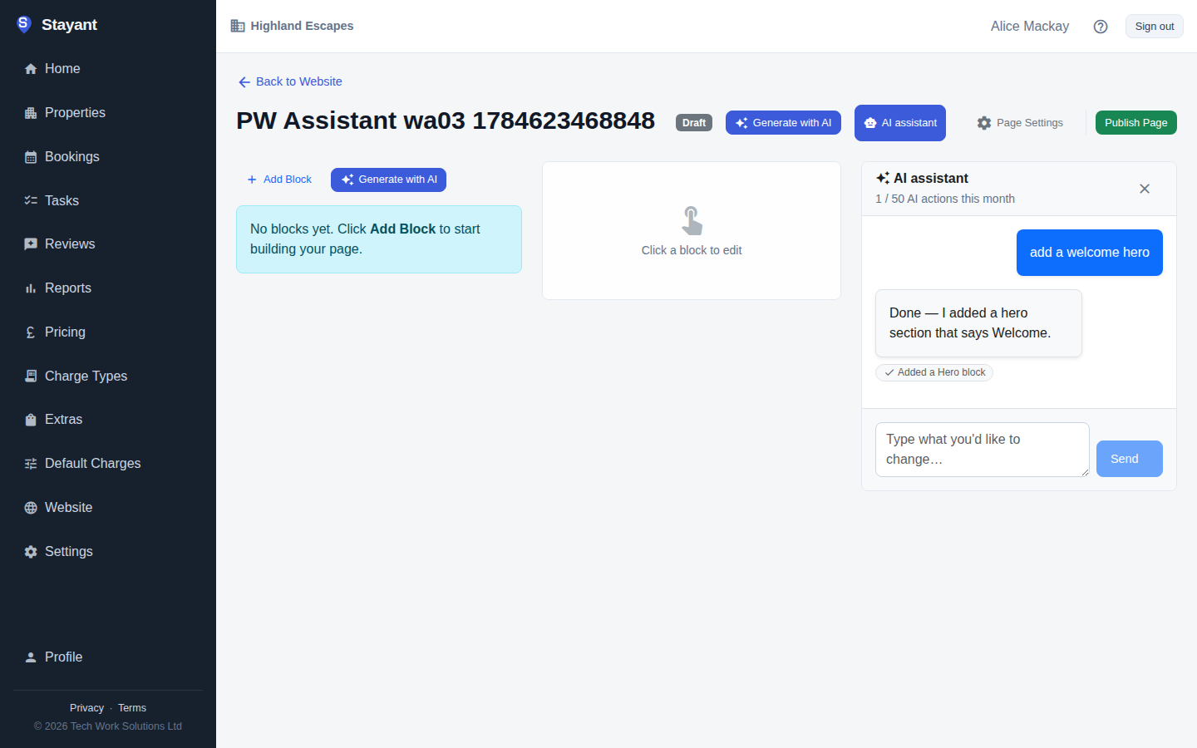This screenshot has height=748, width=1197.
Task: Open Tasks via its checklist icon
Action: point(31,200)
